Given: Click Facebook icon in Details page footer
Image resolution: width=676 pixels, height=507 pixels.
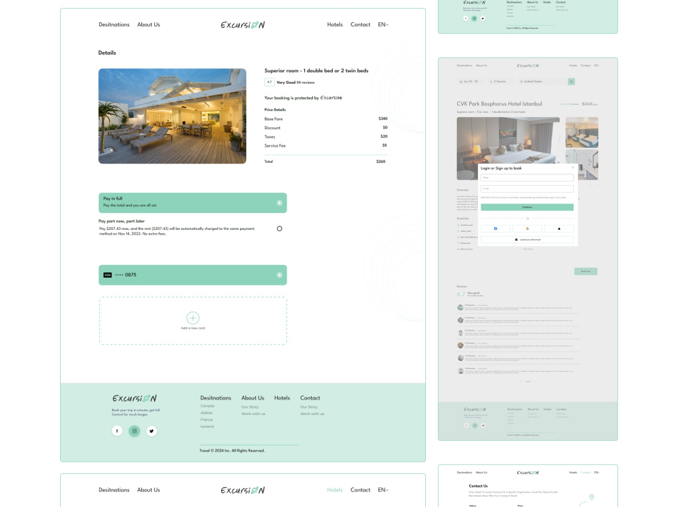Looking at the screenshot, I should [117, 431].
